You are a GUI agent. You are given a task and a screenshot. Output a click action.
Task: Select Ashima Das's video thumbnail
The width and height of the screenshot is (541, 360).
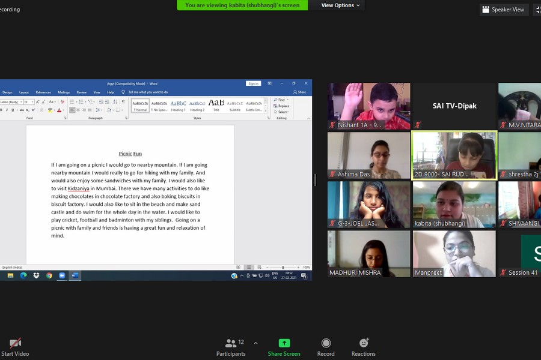pos(368,155)
